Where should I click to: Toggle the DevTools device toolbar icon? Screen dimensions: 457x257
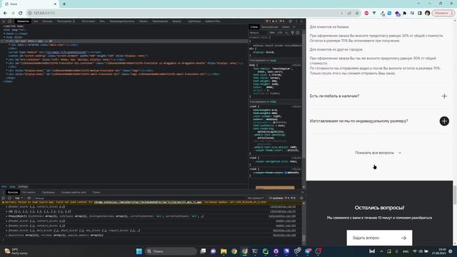coord(9,21)
